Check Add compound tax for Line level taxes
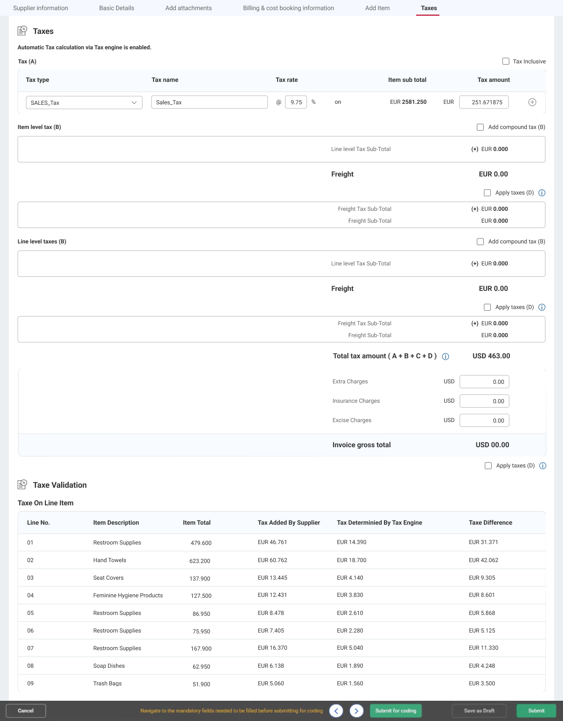Viewport: 563px width, 721px height. (x=480, y=242)
